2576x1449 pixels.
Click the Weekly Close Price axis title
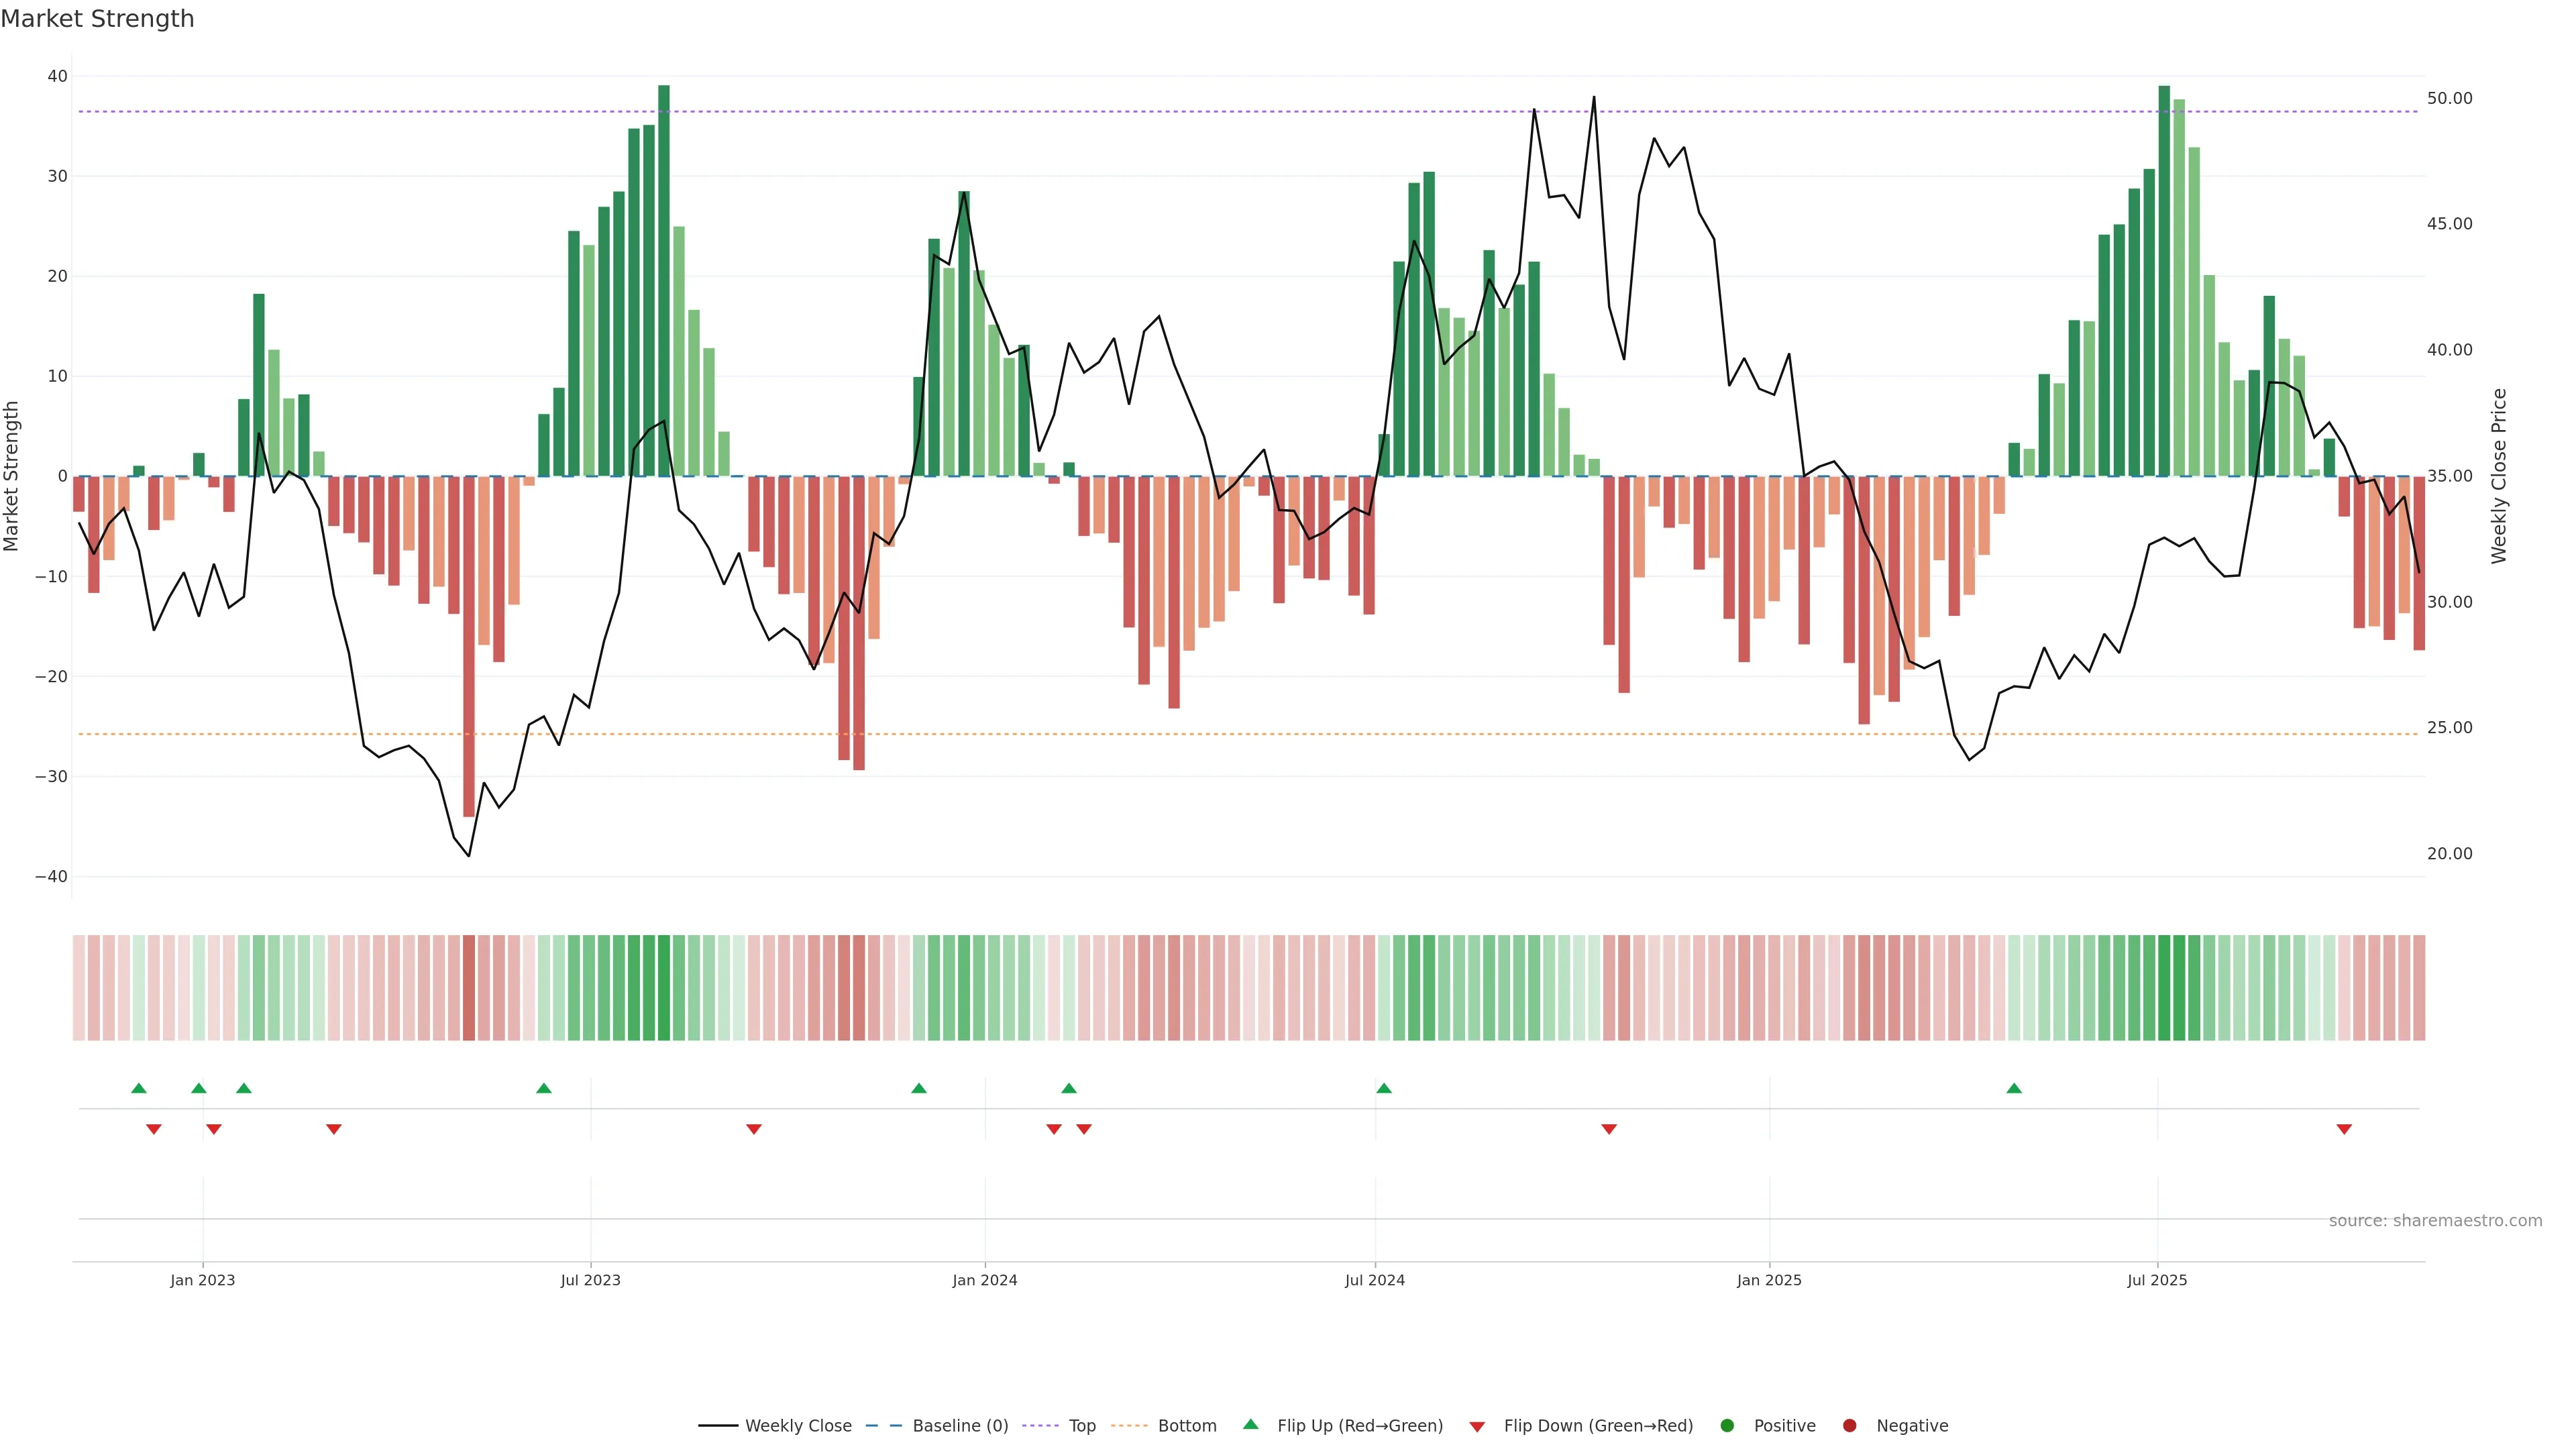point(2499,476)
